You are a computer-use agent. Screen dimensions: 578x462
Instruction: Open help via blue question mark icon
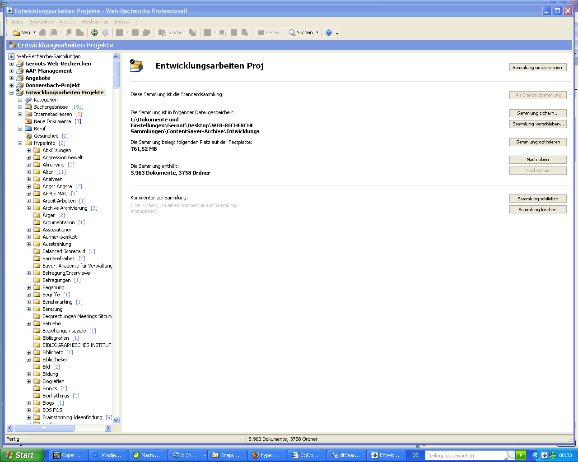(329, 32)
